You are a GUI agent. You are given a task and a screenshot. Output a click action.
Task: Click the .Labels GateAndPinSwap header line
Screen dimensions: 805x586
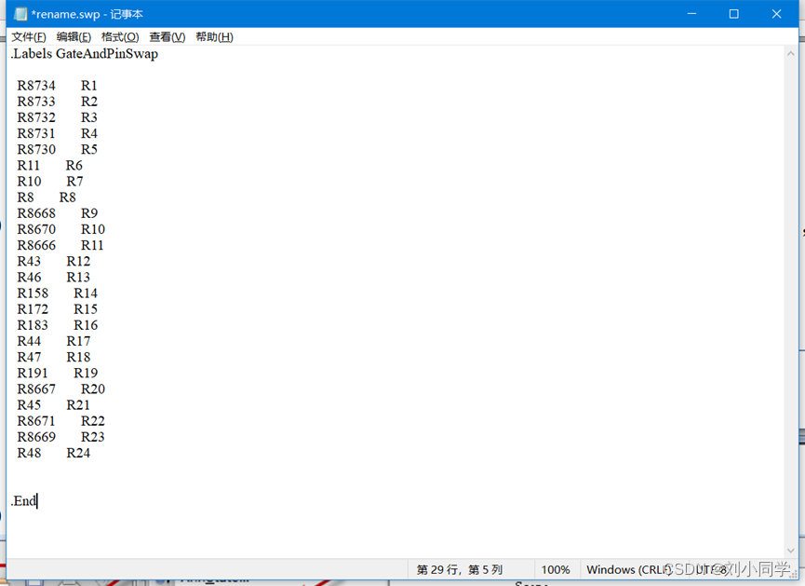coord(85,54)
